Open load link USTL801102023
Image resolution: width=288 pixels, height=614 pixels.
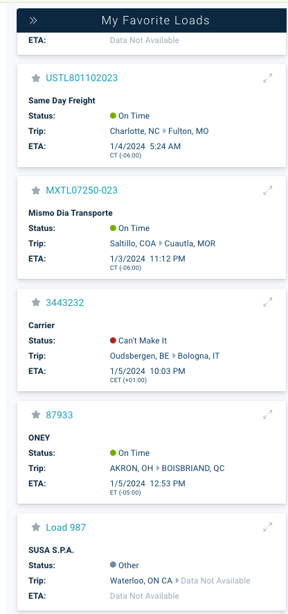[82, 78]
